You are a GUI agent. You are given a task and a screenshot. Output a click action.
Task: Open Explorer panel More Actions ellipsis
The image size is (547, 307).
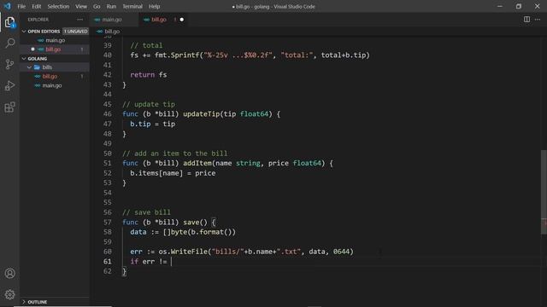(80, 20)
